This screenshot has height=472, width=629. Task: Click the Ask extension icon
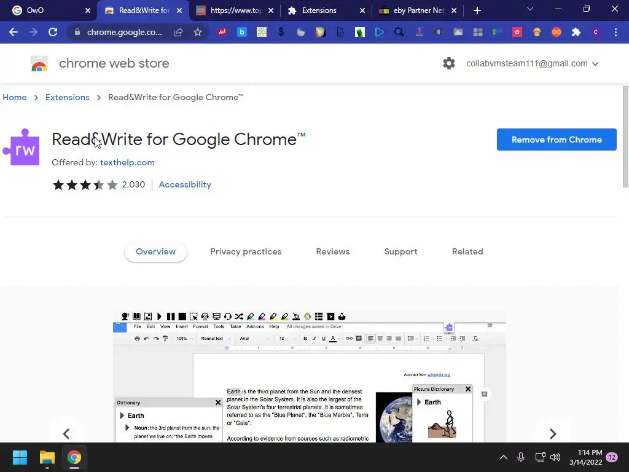(x=222, y=32)
